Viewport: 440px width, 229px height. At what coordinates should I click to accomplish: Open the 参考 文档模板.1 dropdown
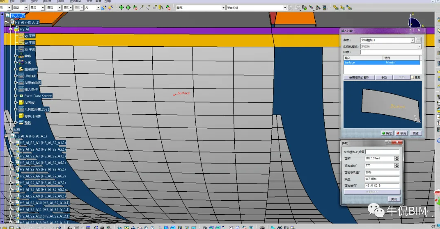[x=412, y=40]
